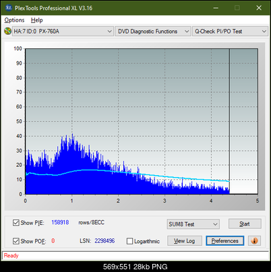The height and width of the screenshot is (272, 271).
Task: Toggle the Show POF checkbox
Action: pyautogui.click(x=16, y=241)
